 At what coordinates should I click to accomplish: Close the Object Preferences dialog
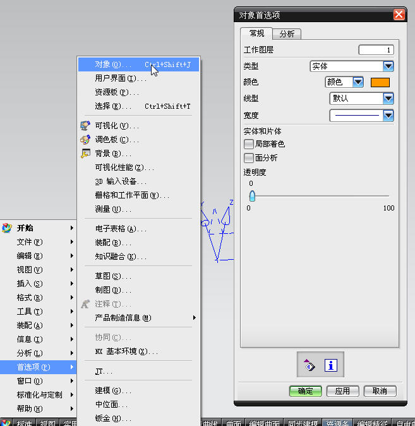pos(399,15)
